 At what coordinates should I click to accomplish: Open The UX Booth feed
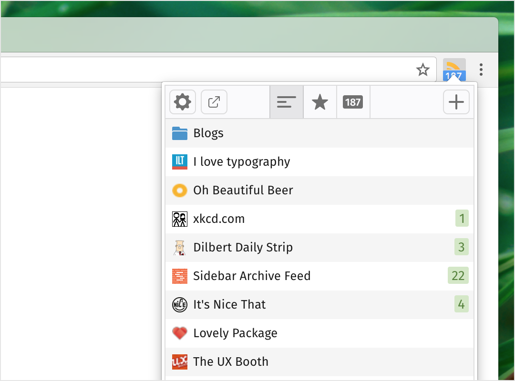(x=319, y=361)
